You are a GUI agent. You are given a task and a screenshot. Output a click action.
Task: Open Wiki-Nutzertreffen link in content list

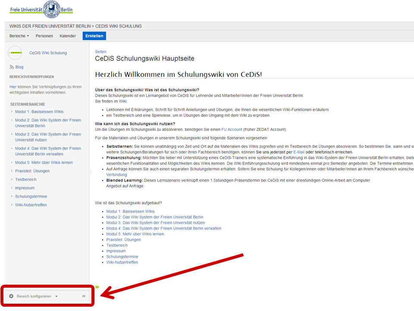122,262
